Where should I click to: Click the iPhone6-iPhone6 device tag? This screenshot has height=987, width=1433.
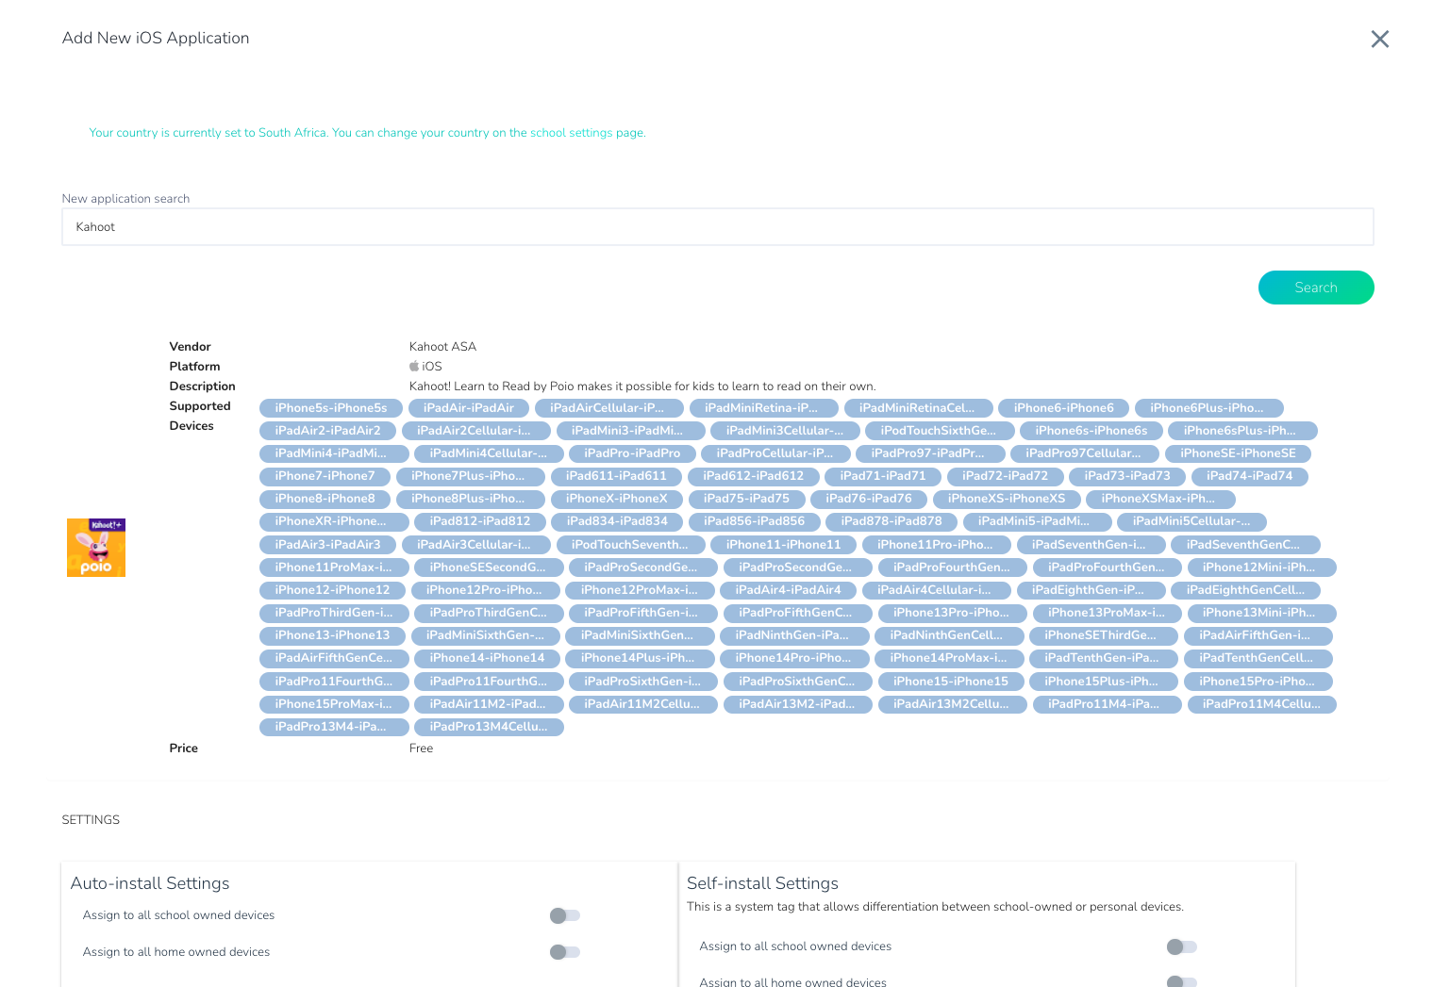pos(1063,408)
